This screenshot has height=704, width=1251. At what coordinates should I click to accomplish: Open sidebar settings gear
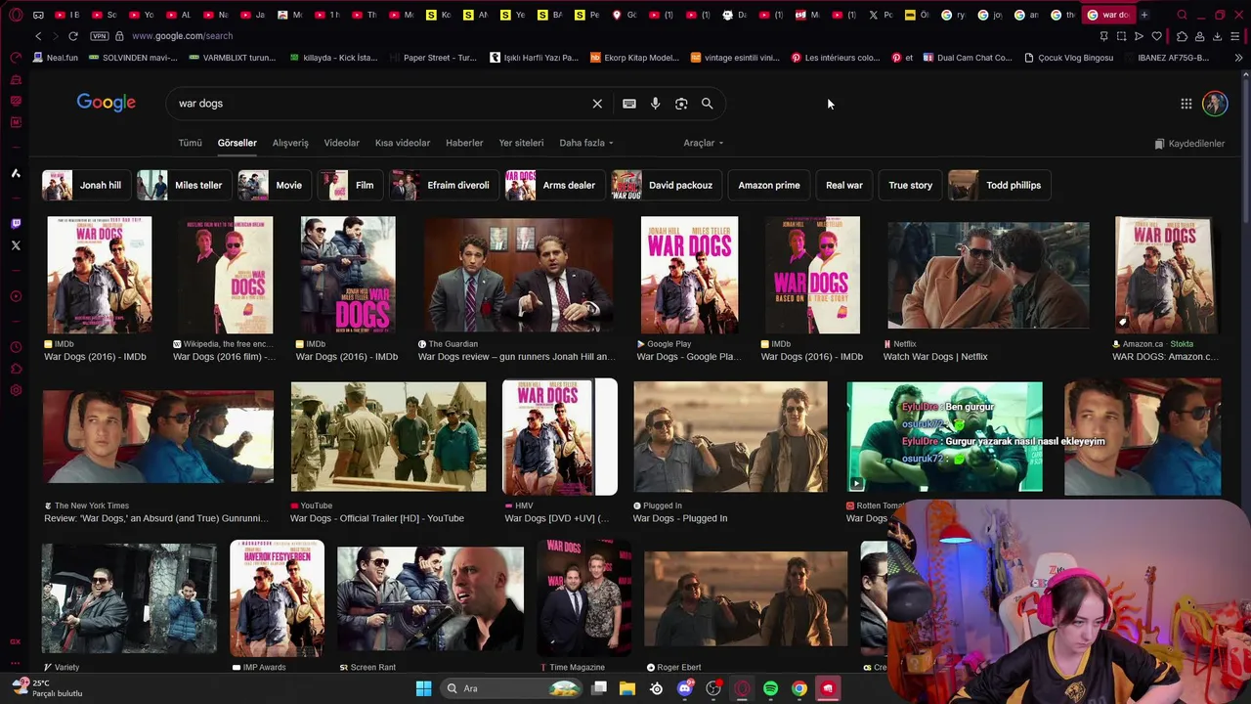[x=16, y=390]
